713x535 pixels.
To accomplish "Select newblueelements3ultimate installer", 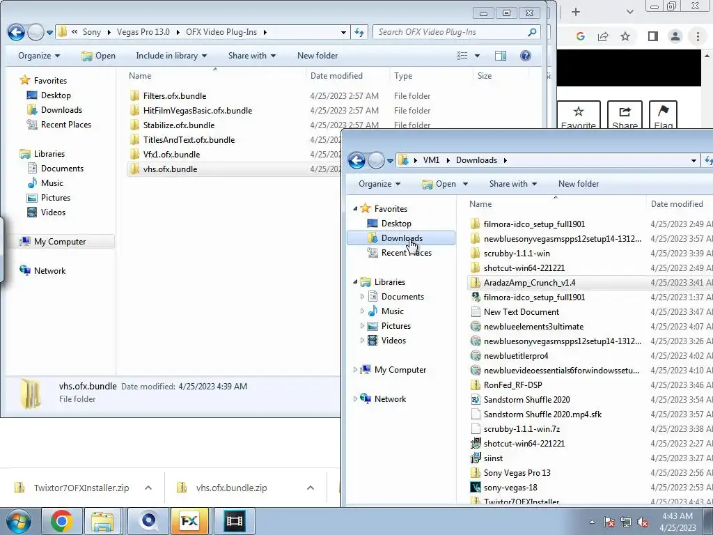I will [533, 326].
